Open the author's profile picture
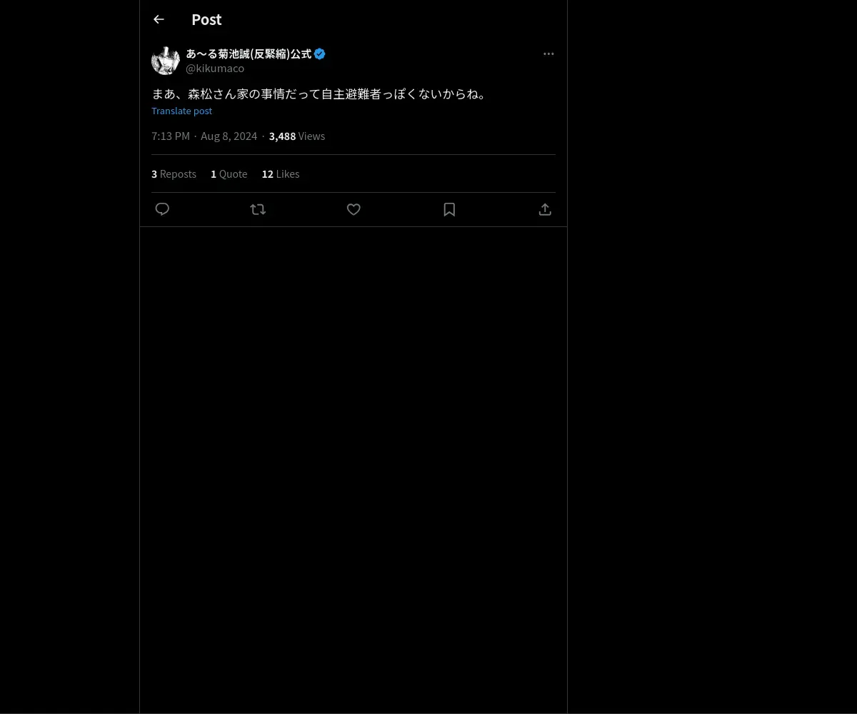This screenshot has width=857, height=714. click(166, 61)
